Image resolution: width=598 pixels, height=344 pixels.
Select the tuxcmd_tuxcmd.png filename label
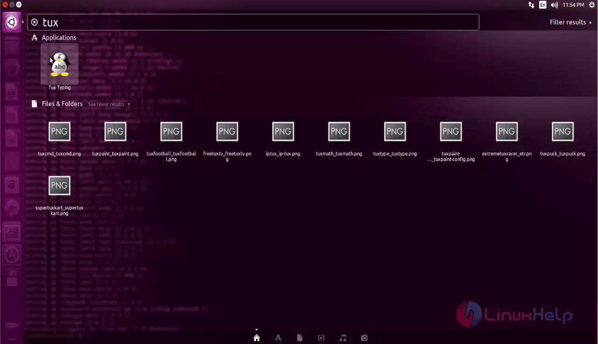(59, 154)
